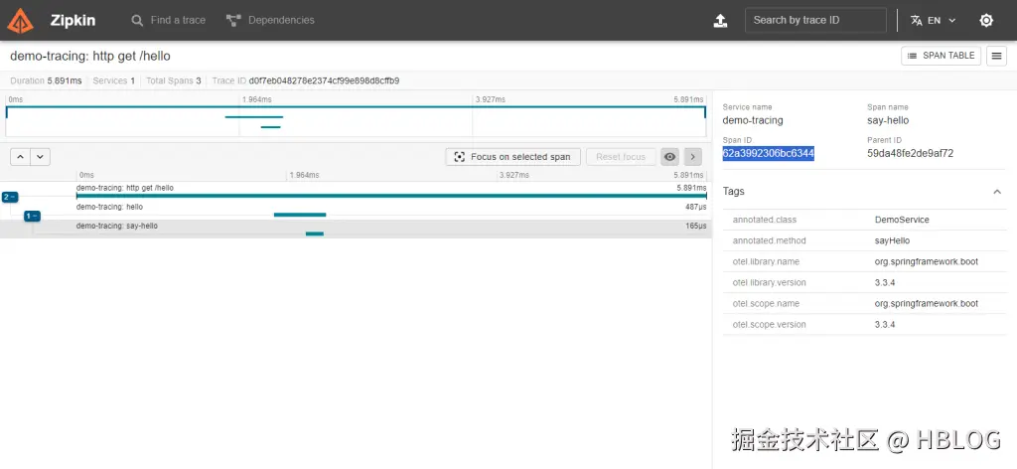This screenshot has width=1017, height=469.
Task: Click the SPAN TABLE button
Action: click(x=940, y=56)
